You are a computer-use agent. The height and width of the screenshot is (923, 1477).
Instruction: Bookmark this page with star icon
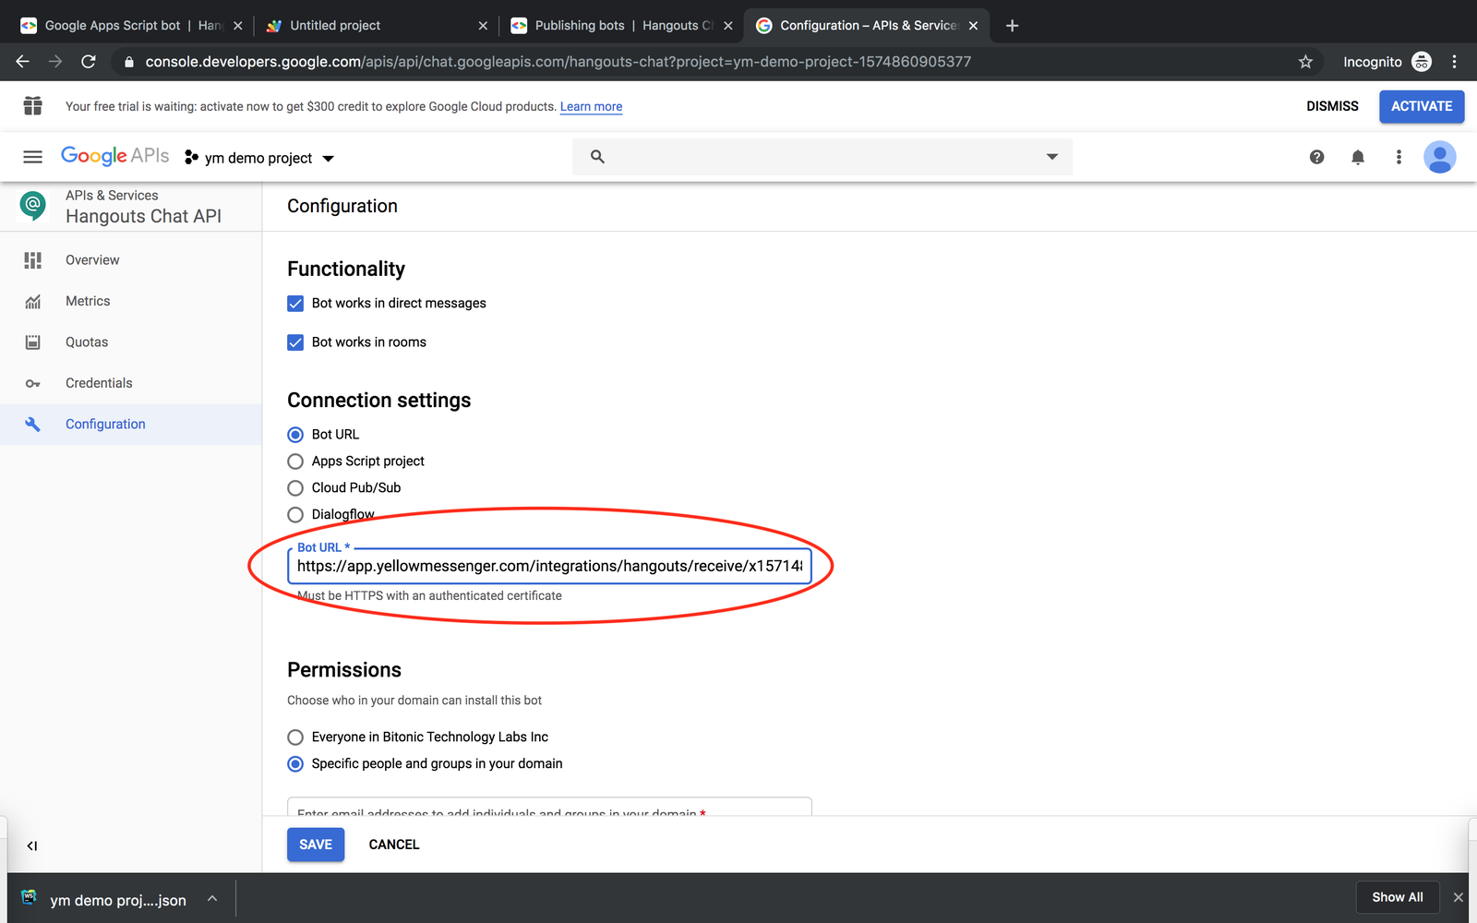point(1305,62)
